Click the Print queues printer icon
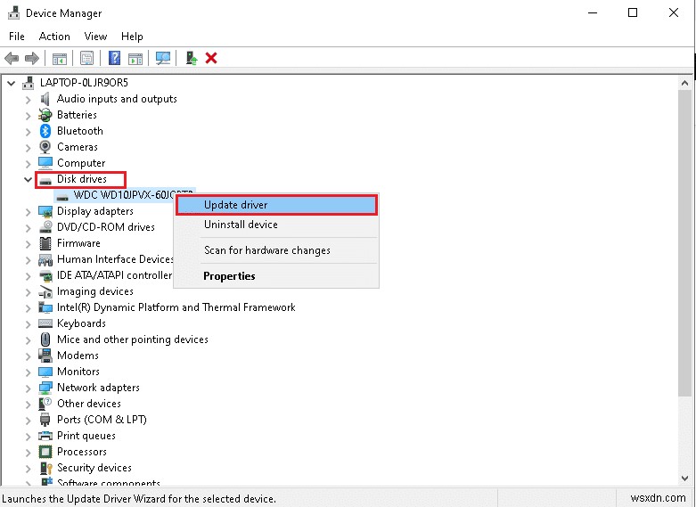This screenshot has width=696, height=507. 45,436
